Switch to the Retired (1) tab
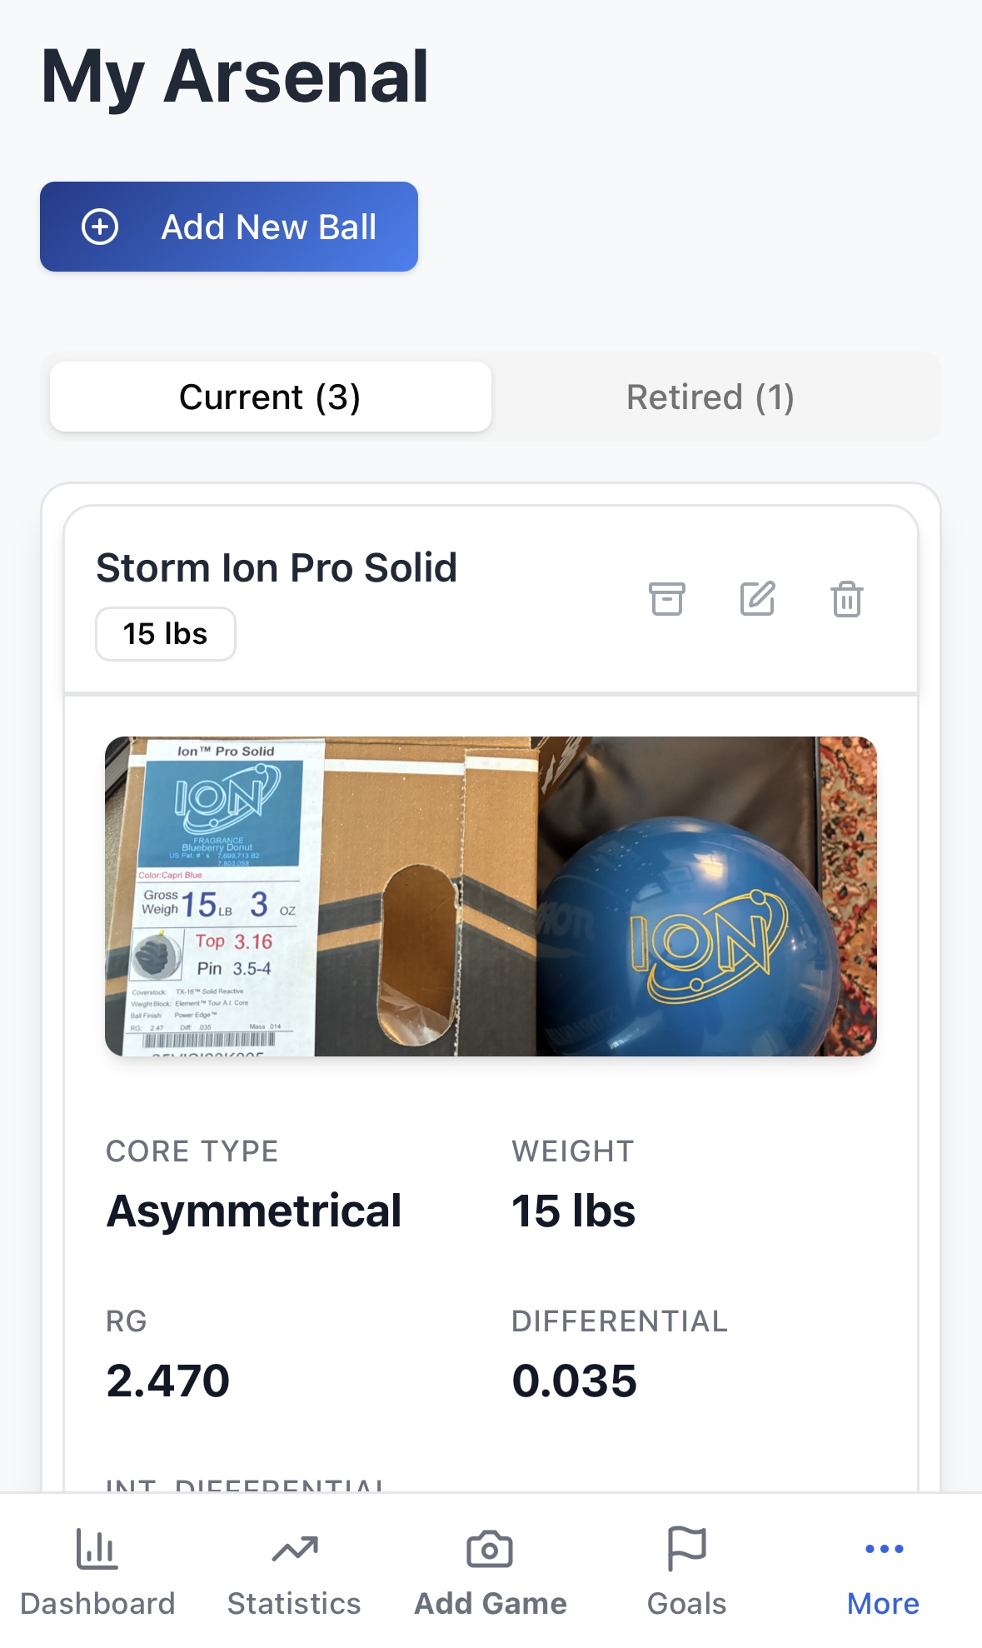Image resolution: width=982 pixels, height=1648 pixels. tap(710, 397)
